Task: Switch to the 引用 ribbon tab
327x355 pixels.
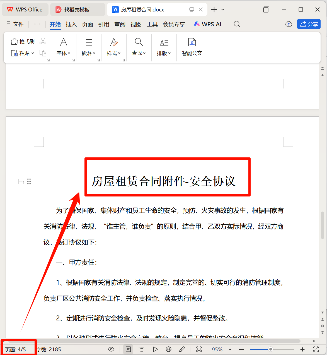Action: coord(104,24)
